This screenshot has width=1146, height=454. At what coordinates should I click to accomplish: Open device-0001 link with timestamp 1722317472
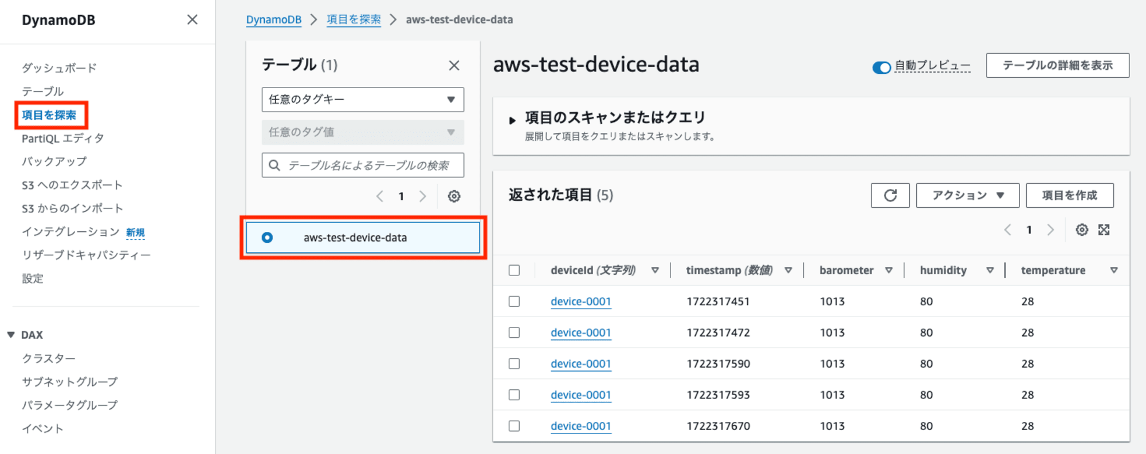581,333
